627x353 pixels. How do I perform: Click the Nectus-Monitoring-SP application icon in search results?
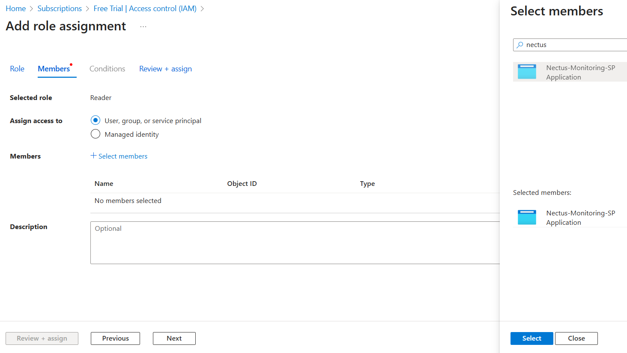click(x=527, y=72)
